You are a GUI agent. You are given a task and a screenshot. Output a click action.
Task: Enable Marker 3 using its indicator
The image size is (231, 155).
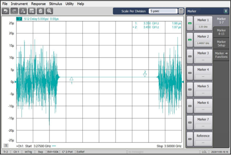coord(190,56)
